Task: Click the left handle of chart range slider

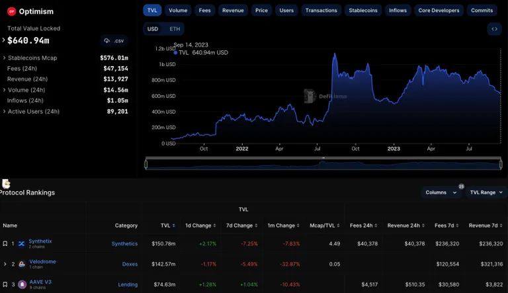Action: tap(146, 165)
